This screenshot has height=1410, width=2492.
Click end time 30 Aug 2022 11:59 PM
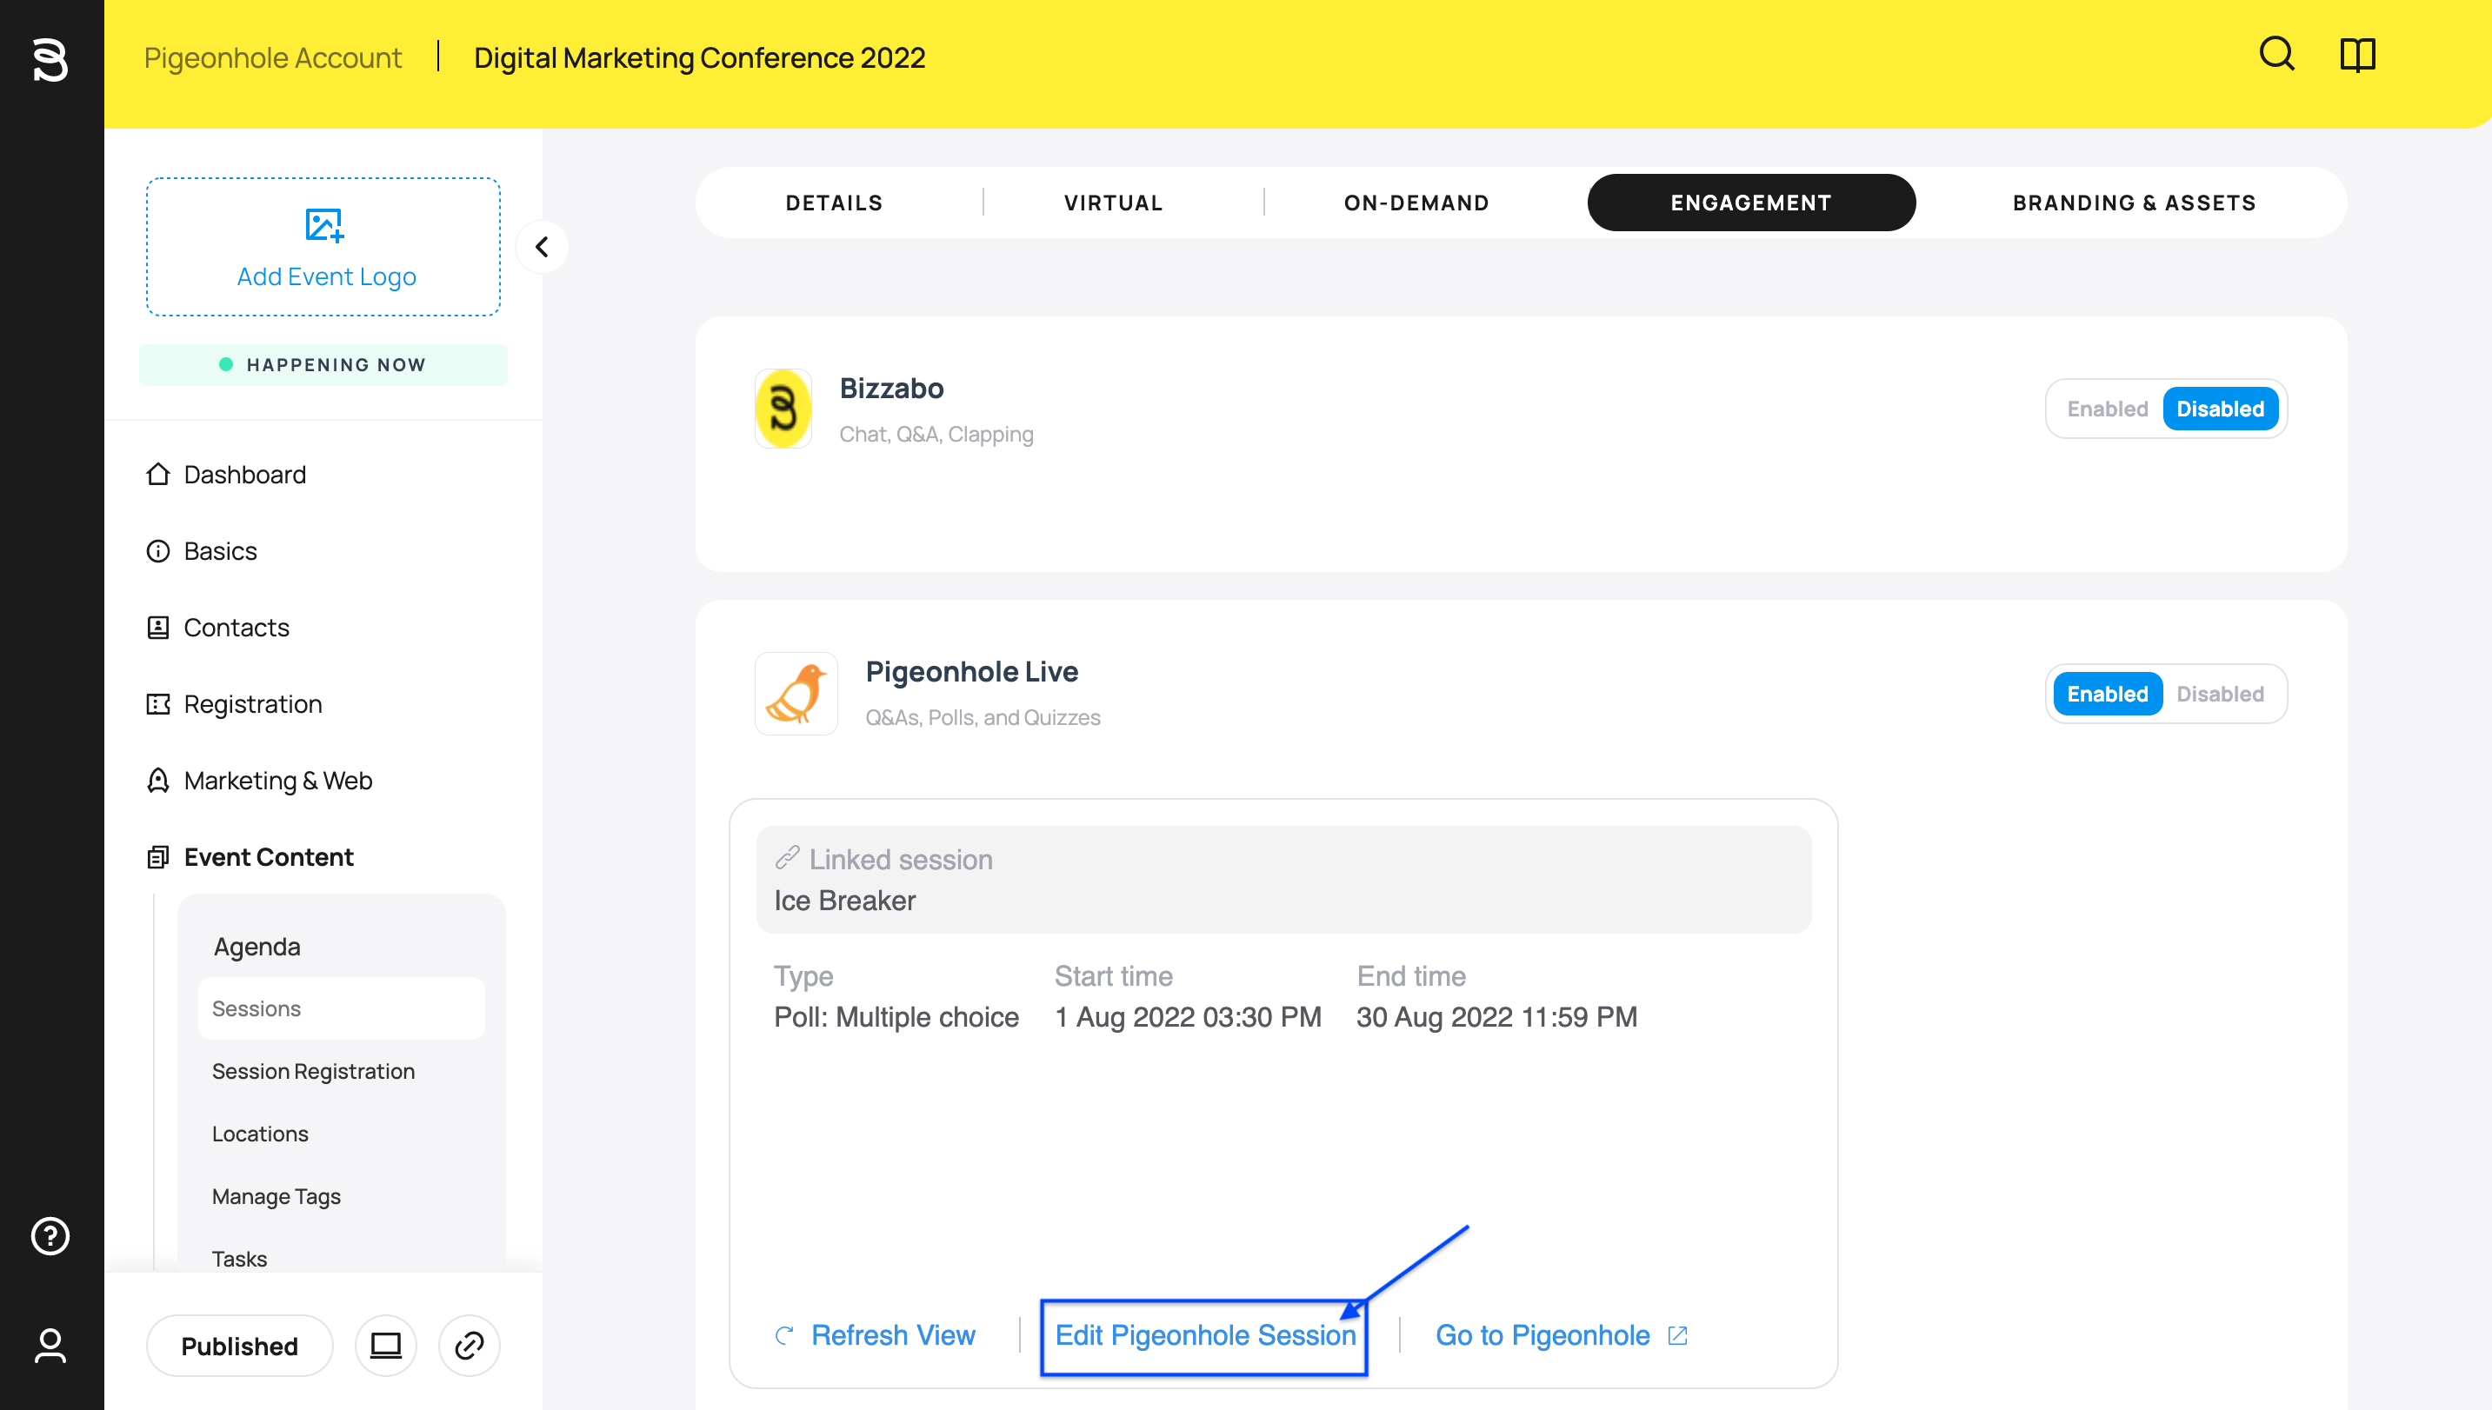(x=1496, y=1017)
